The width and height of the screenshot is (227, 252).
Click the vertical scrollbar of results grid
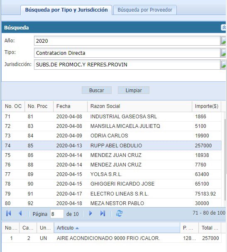click(225, 159)
